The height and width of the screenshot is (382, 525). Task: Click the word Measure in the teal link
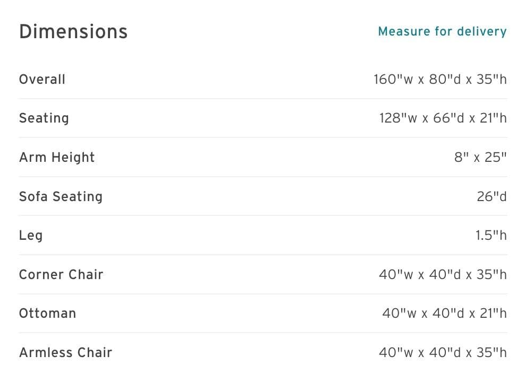pos(404,31)
